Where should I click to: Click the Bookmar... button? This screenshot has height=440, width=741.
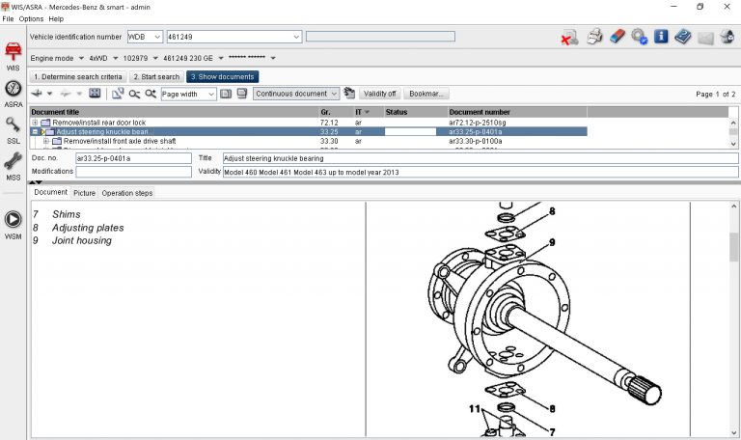425,94
